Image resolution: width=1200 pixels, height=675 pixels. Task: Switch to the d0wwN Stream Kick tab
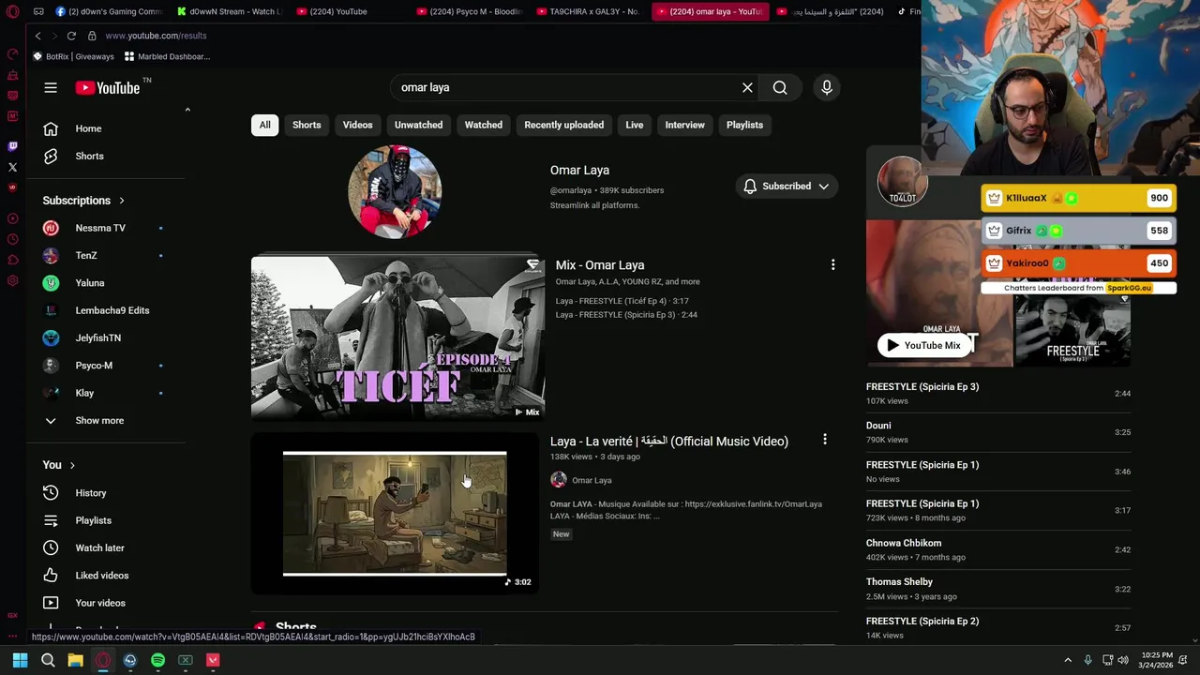pos(230,11)
